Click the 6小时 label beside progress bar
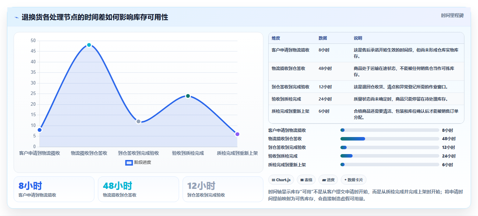478x216 pixels. pos(448,165)
